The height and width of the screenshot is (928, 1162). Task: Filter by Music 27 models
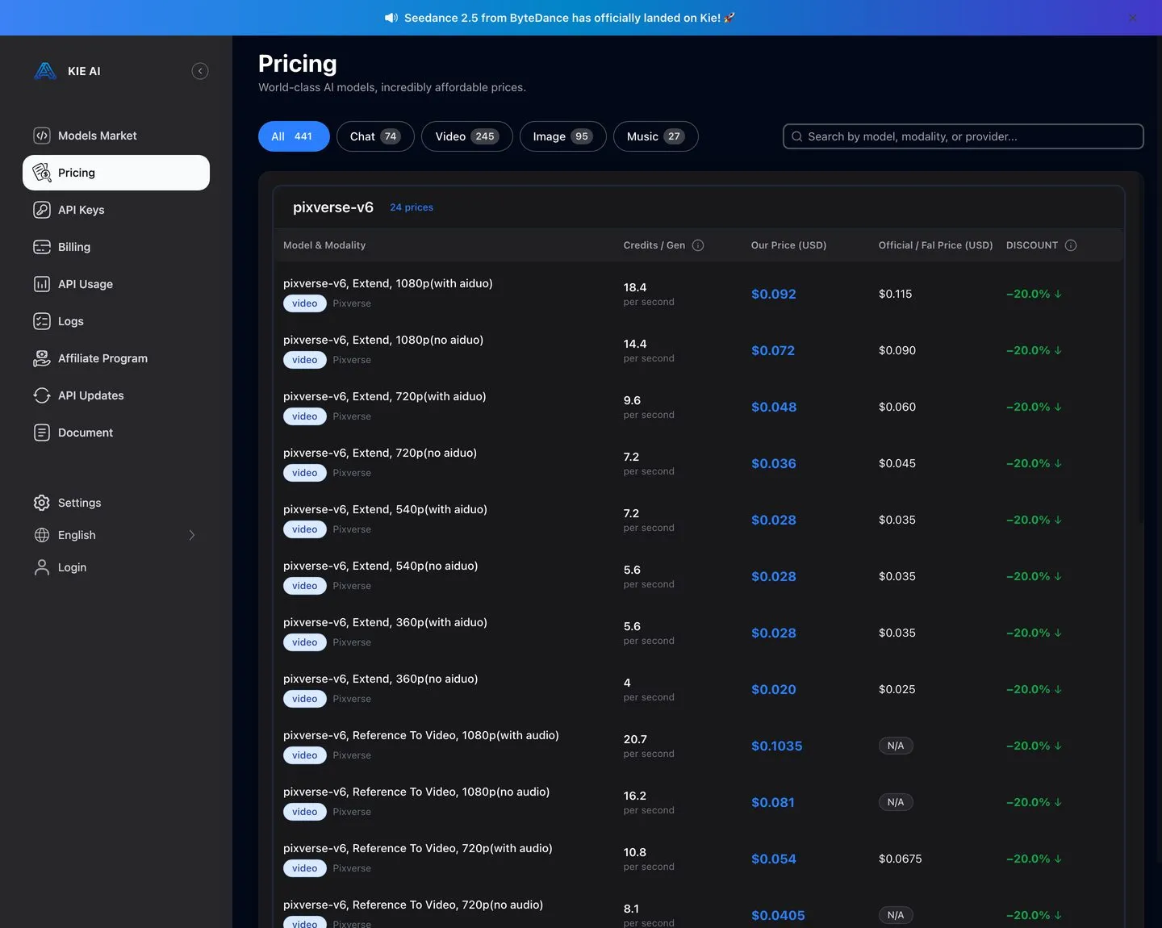click(x=655, y=136)
